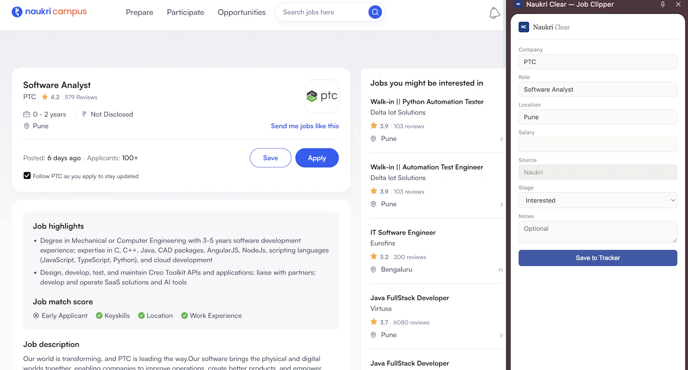This screenshot has height=370, width=688.
Task: Click the 0 - 2 years experience text
Action: click(x=49, y=114)
